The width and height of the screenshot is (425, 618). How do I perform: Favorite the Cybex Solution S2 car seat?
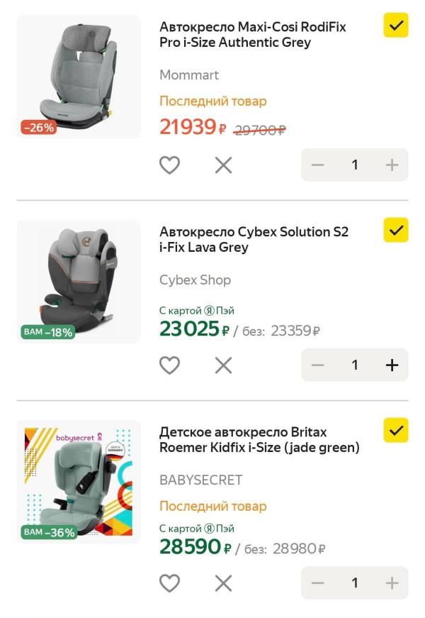[x=169, y=365]
